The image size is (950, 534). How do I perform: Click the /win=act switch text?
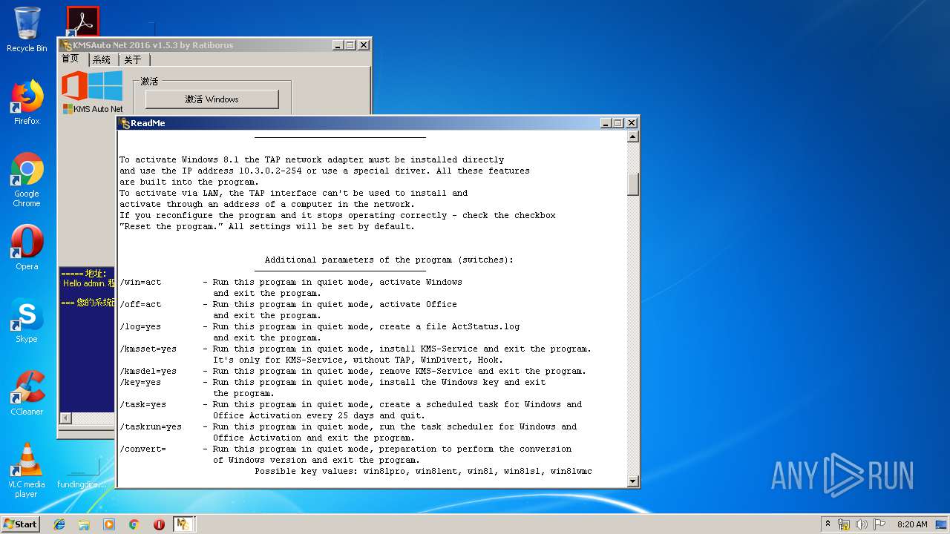point(140,282)
